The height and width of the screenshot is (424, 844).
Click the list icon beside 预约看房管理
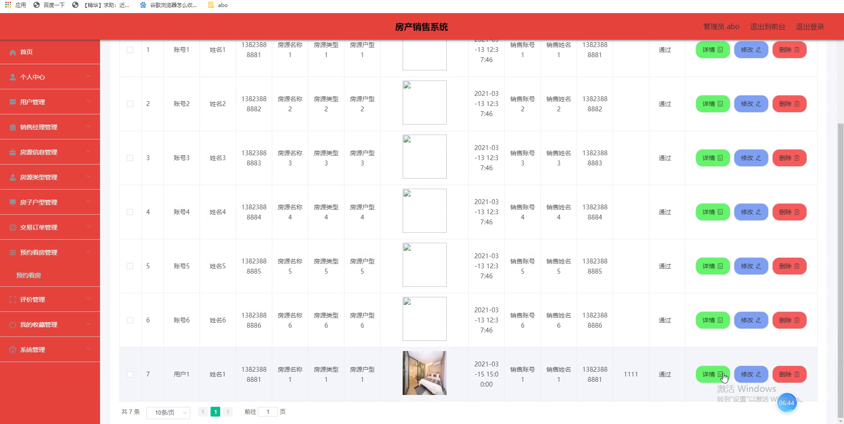(13, 252)
